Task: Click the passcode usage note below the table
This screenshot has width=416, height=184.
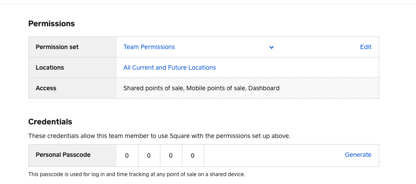Action: [136, 174]
